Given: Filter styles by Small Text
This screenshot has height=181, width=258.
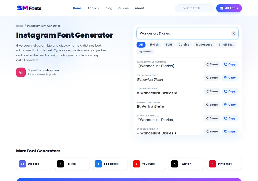Looking at the screenshot, I should click(x=226, y=45).
